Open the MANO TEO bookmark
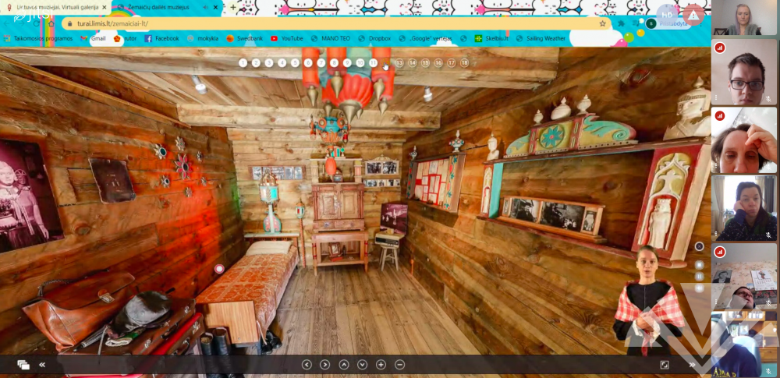The width and height of the screenshot is (780, 378). coord(330,38)
